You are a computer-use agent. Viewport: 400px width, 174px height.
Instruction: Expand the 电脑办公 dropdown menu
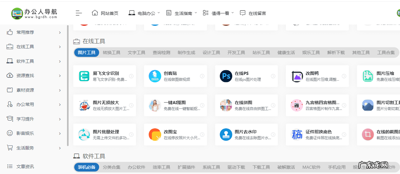158,13
